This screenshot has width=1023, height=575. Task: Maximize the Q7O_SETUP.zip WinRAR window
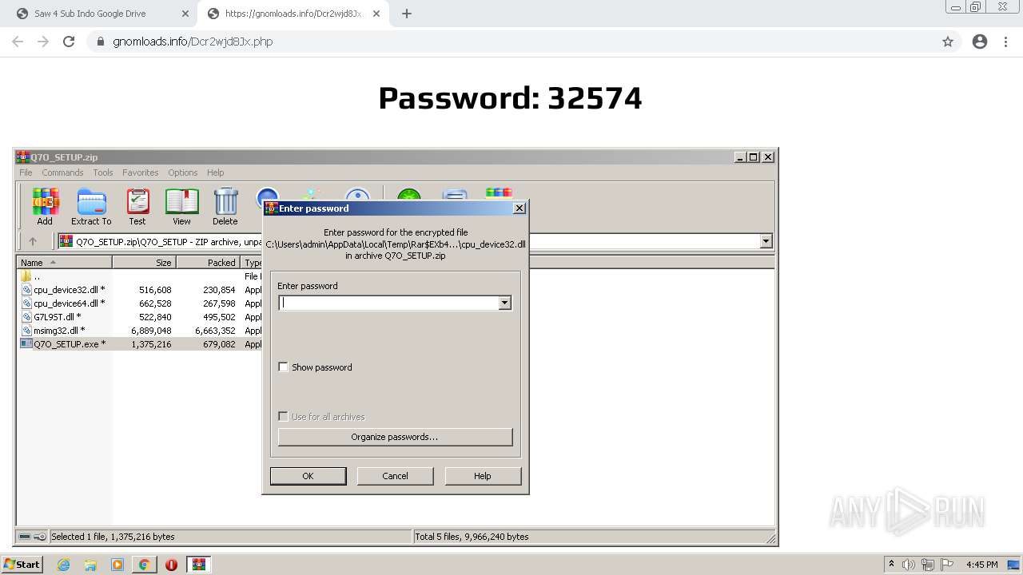[753, 157]
